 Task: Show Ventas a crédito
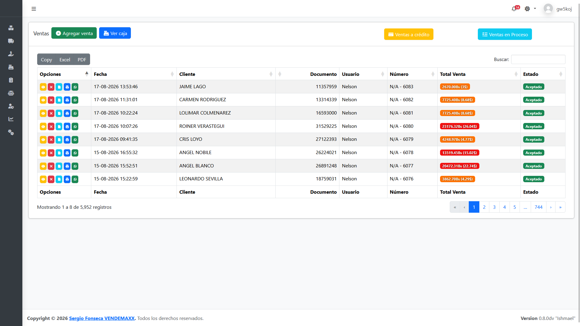pos(409,34)
